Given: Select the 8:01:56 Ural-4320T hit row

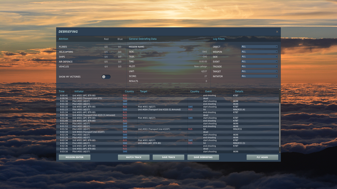Looking at the screenshot, I should tap(168, 129).
